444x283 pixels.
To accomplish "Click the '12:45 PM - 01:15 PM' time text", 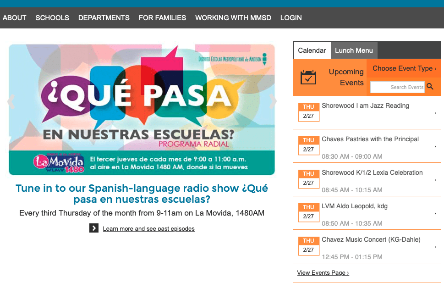I will pyautogui.click(x=352, y=257).
